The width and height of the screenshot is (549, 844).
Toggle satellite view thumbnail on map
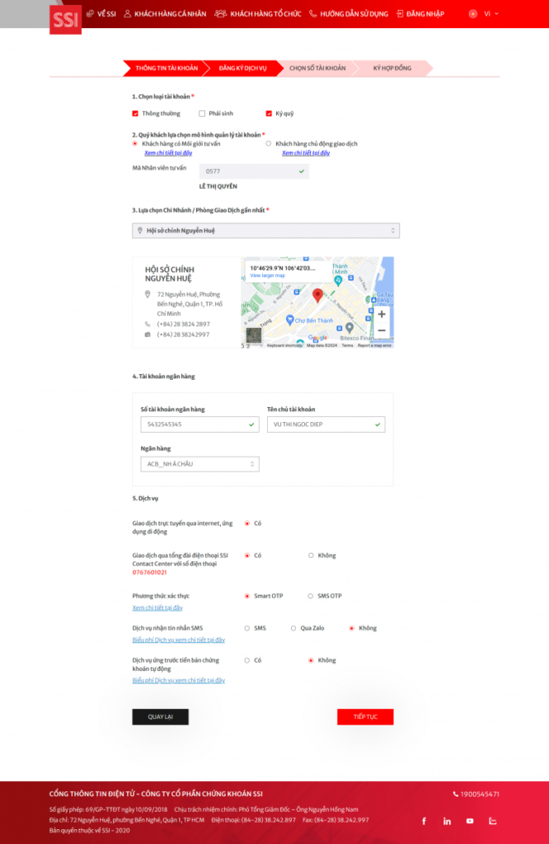click(x=254, y=335)
